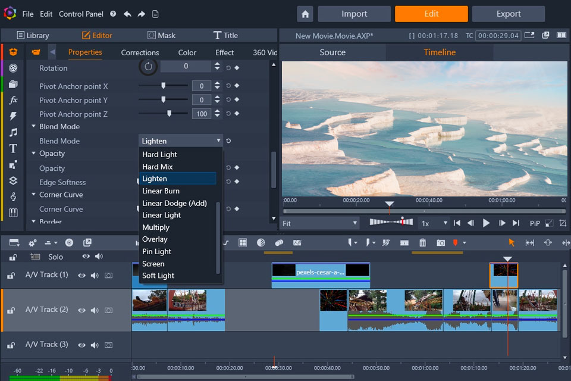Open the treble clef sidebar icon
Screen dimensions: 571x381
[x=13, y=197]
